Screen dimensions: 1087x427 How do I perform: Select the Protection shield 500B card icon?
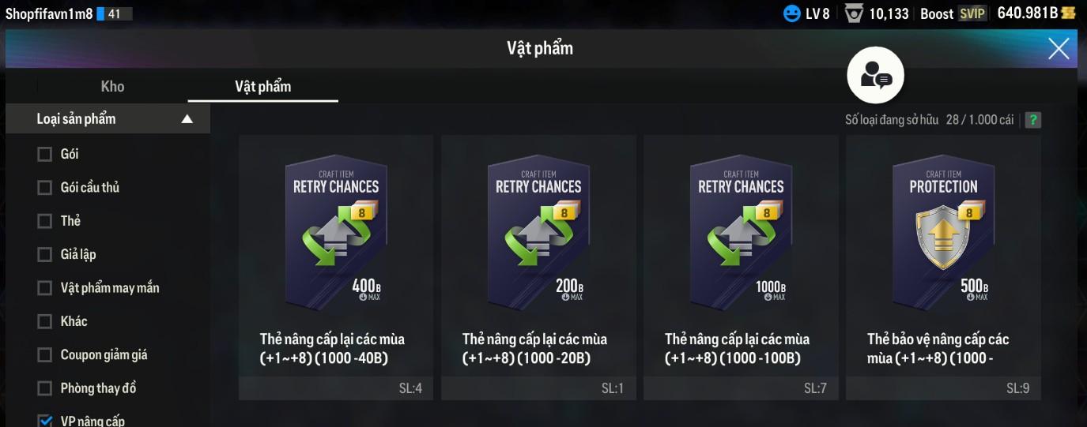[x=943, y=229]
